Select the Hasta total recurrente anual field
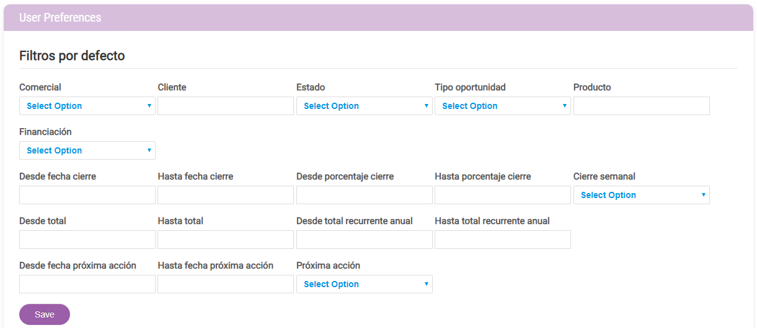Image resolution: width=757 pixels, height=328 pixels. tap(503, 240)
